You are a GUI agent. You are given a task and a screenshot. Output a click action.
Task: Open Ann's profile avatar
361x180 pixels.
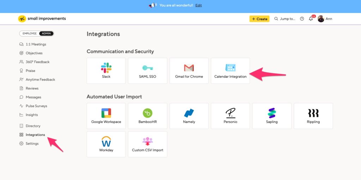321,19
